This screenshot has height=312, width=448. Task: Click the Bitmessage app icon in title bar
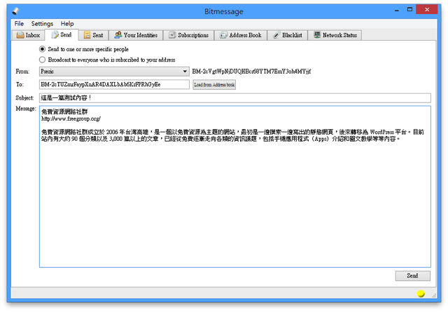tap(15, 11)
